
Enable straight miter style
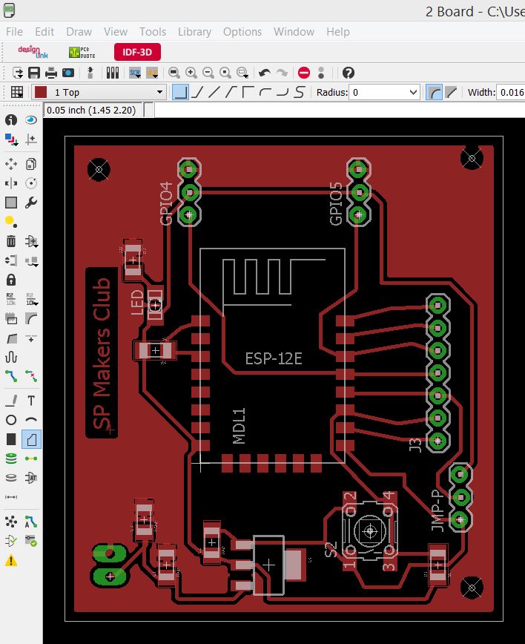[451, 92]
